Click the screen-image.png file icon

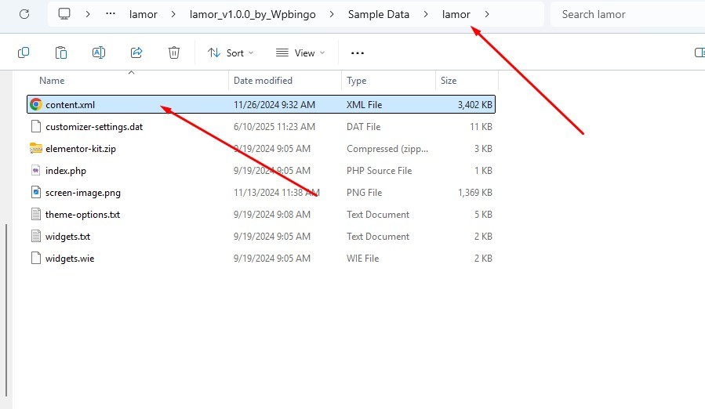(x=36, y=193)
